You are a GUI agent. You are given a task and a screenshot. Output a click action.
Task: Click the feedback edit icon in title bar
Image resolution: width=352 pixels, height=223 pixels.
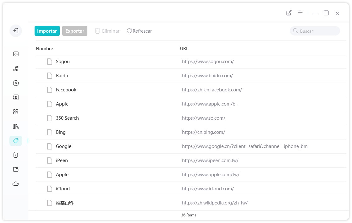(x=289, y=13)
